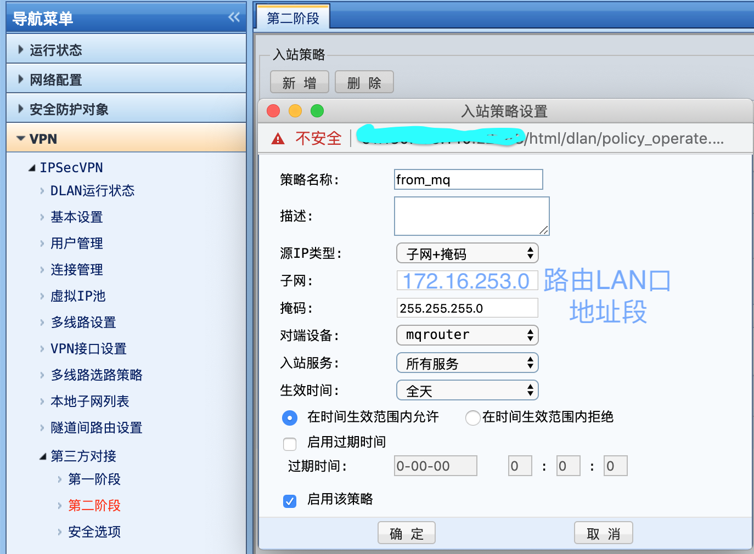Click the 确定 button
The width and height of the screenshot is (754, 554).
coord(406,533)
